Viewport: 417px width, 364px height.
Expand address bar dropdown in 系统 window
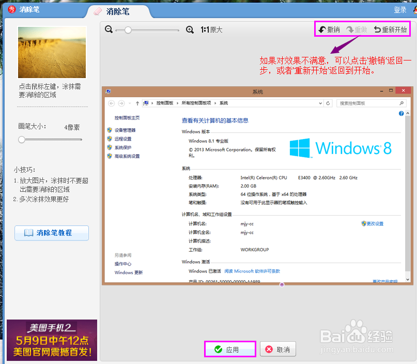[x=320, y=103]
